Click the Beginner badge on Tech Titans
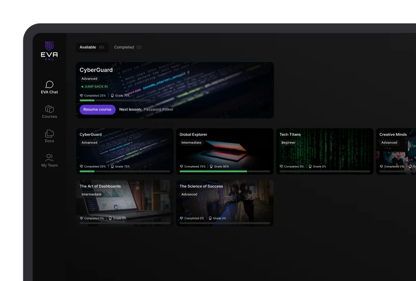 pos(288,143)
